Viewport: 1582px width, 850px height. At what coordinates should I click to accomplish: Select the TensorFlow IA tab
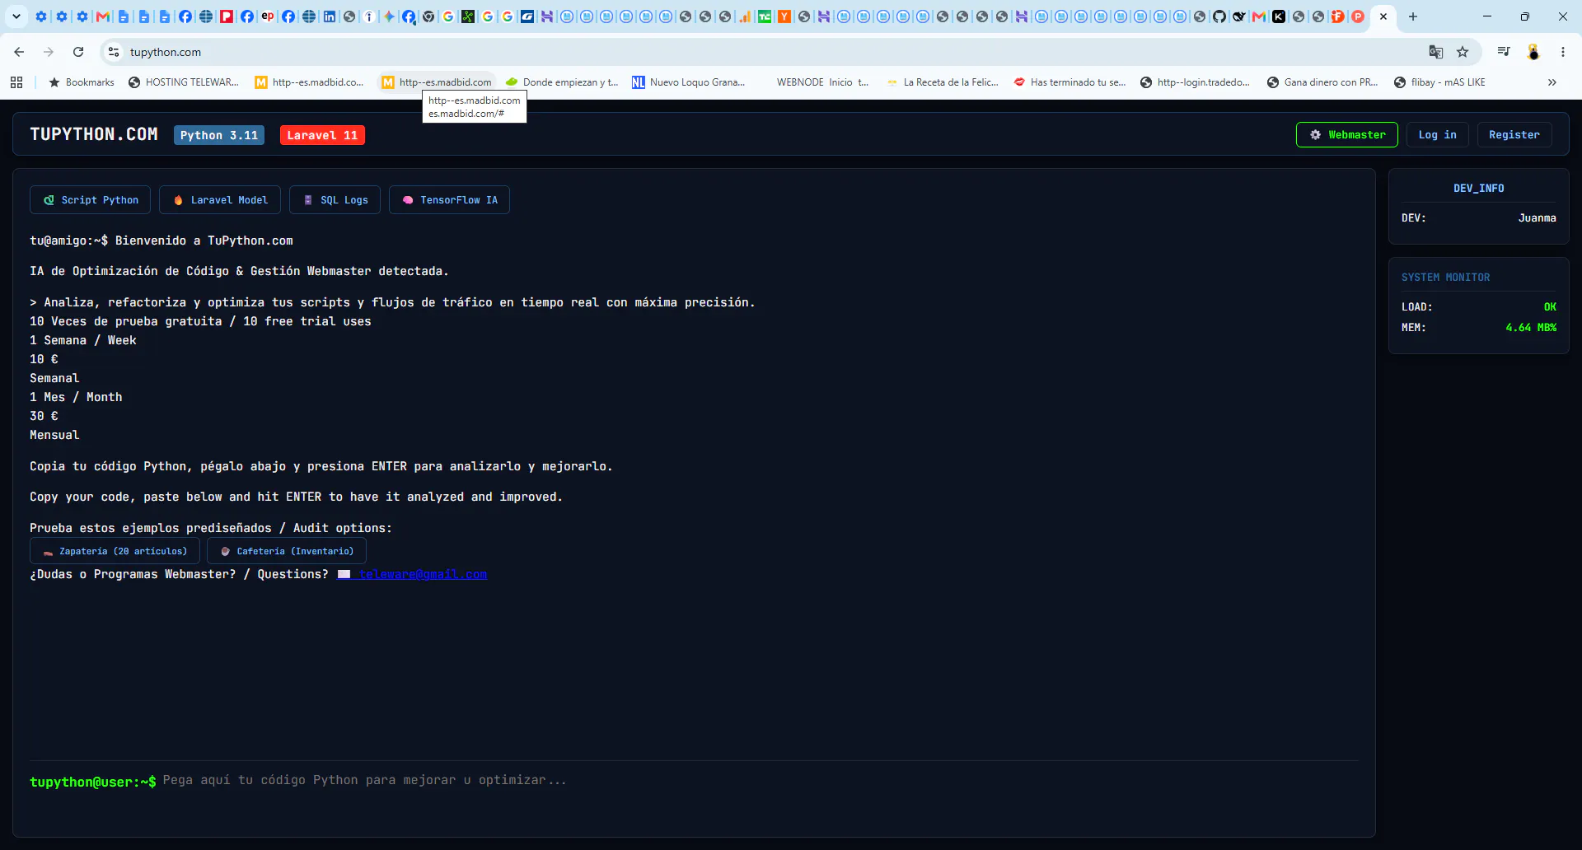[450, 200]
